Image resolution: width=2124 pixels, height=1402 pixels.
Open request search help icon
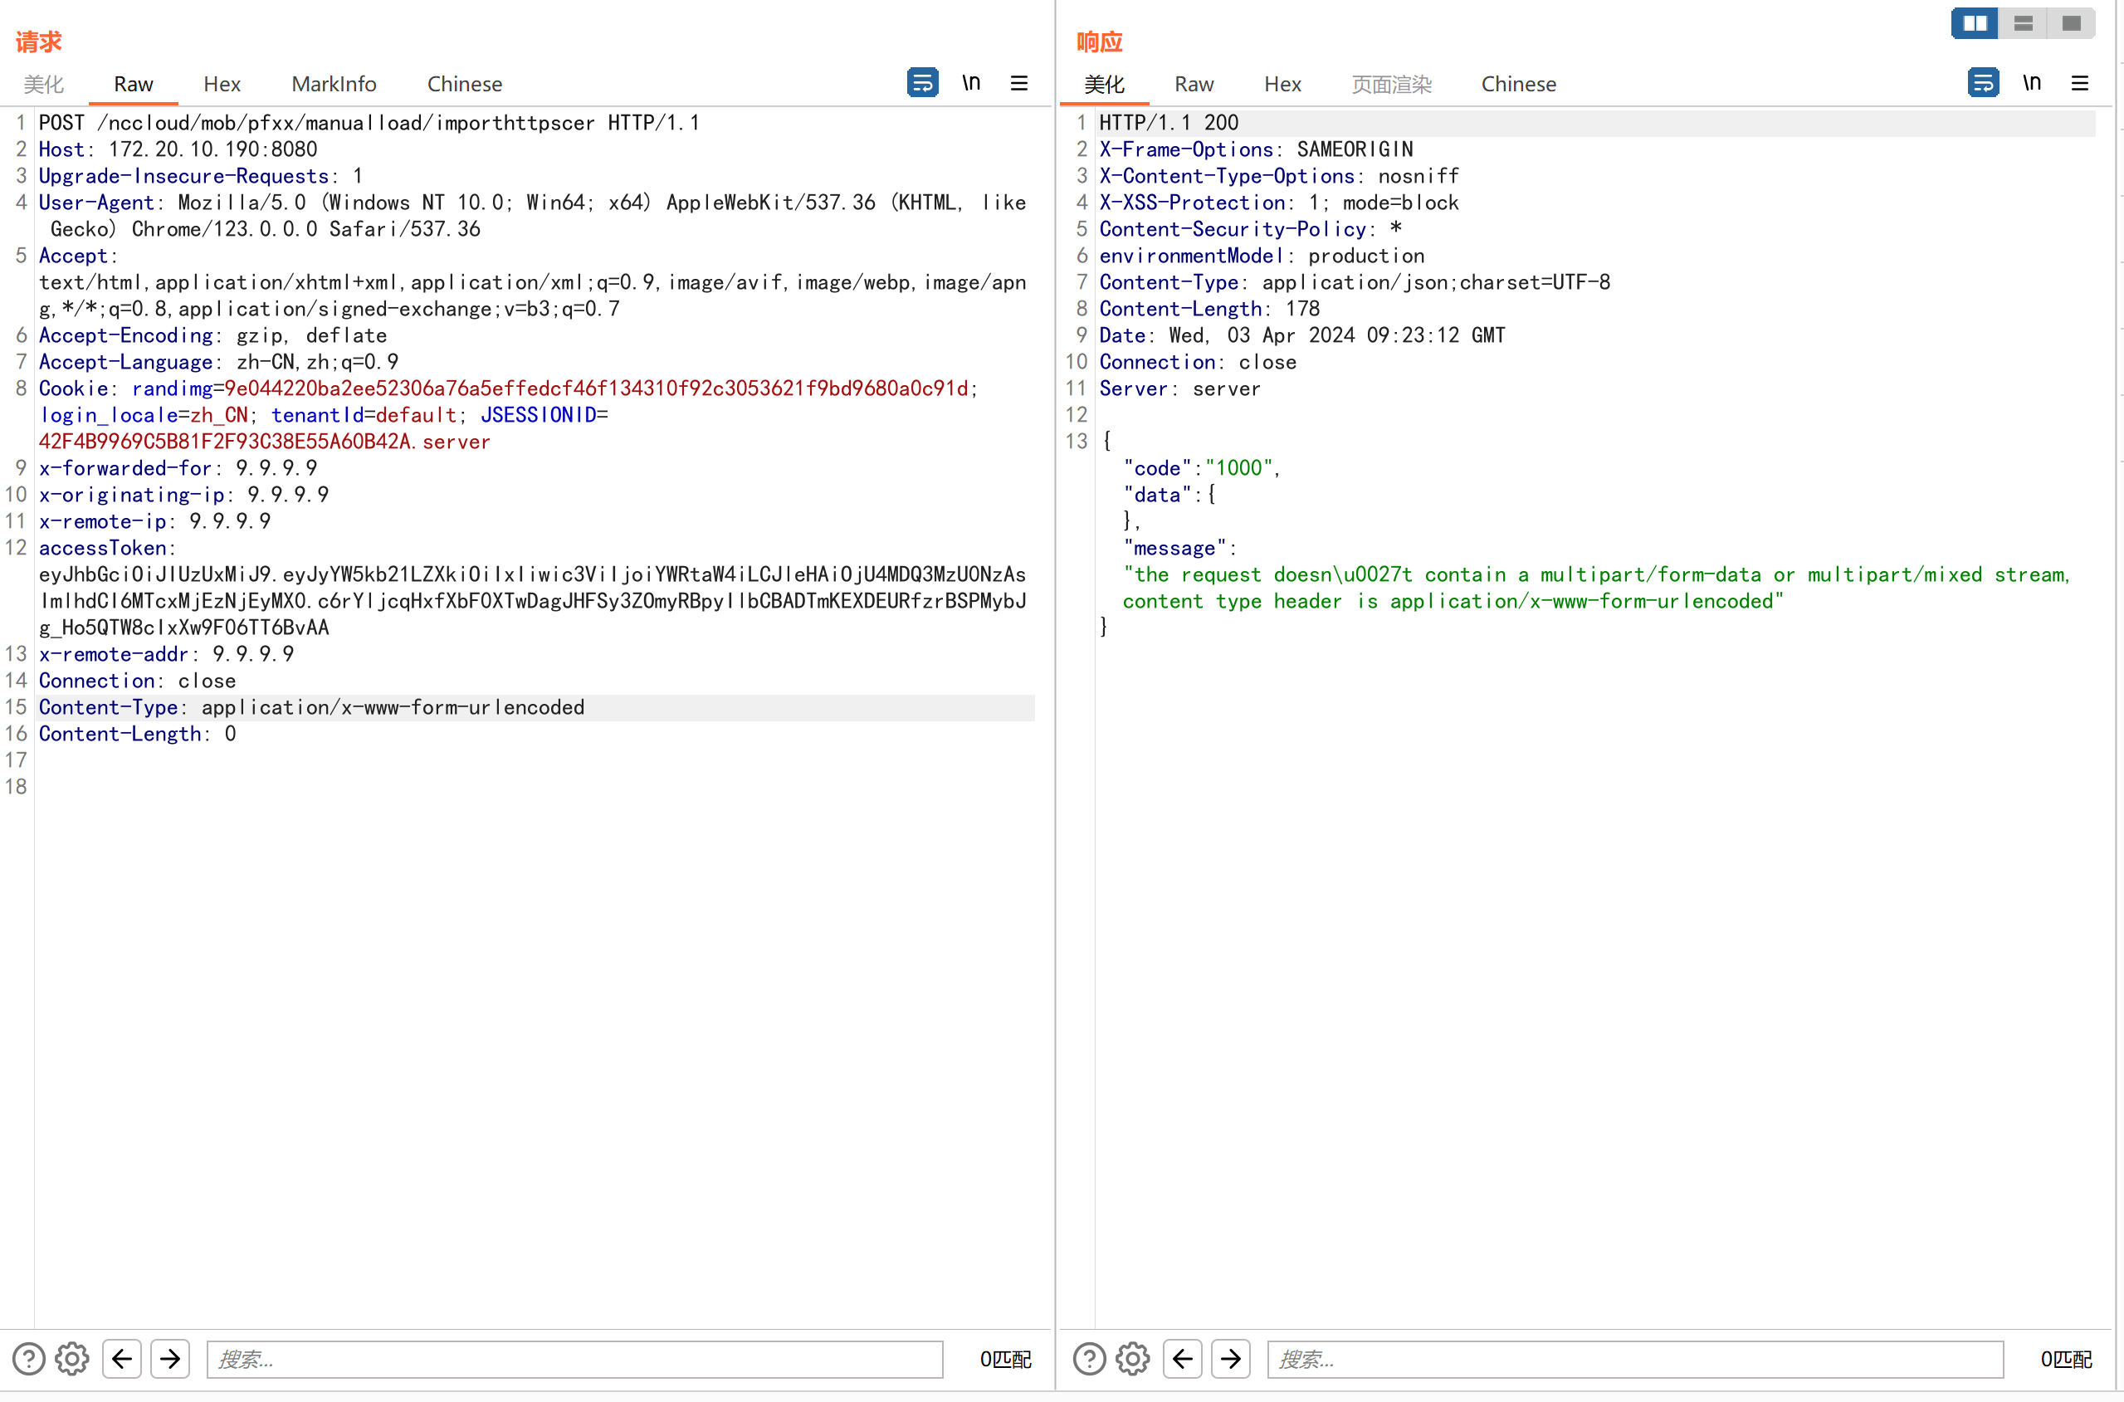[28, 1359]
